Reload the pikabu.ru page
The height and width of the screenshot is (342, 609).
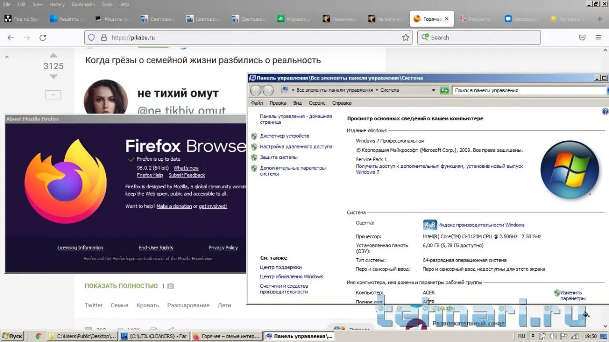click(x=43, y=38)
